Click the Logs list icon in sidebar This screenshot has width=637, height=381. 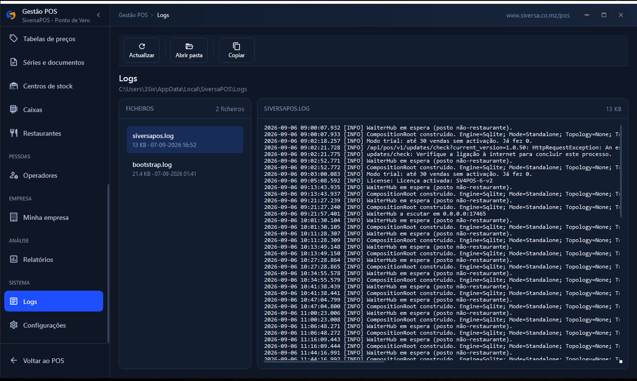14,302
